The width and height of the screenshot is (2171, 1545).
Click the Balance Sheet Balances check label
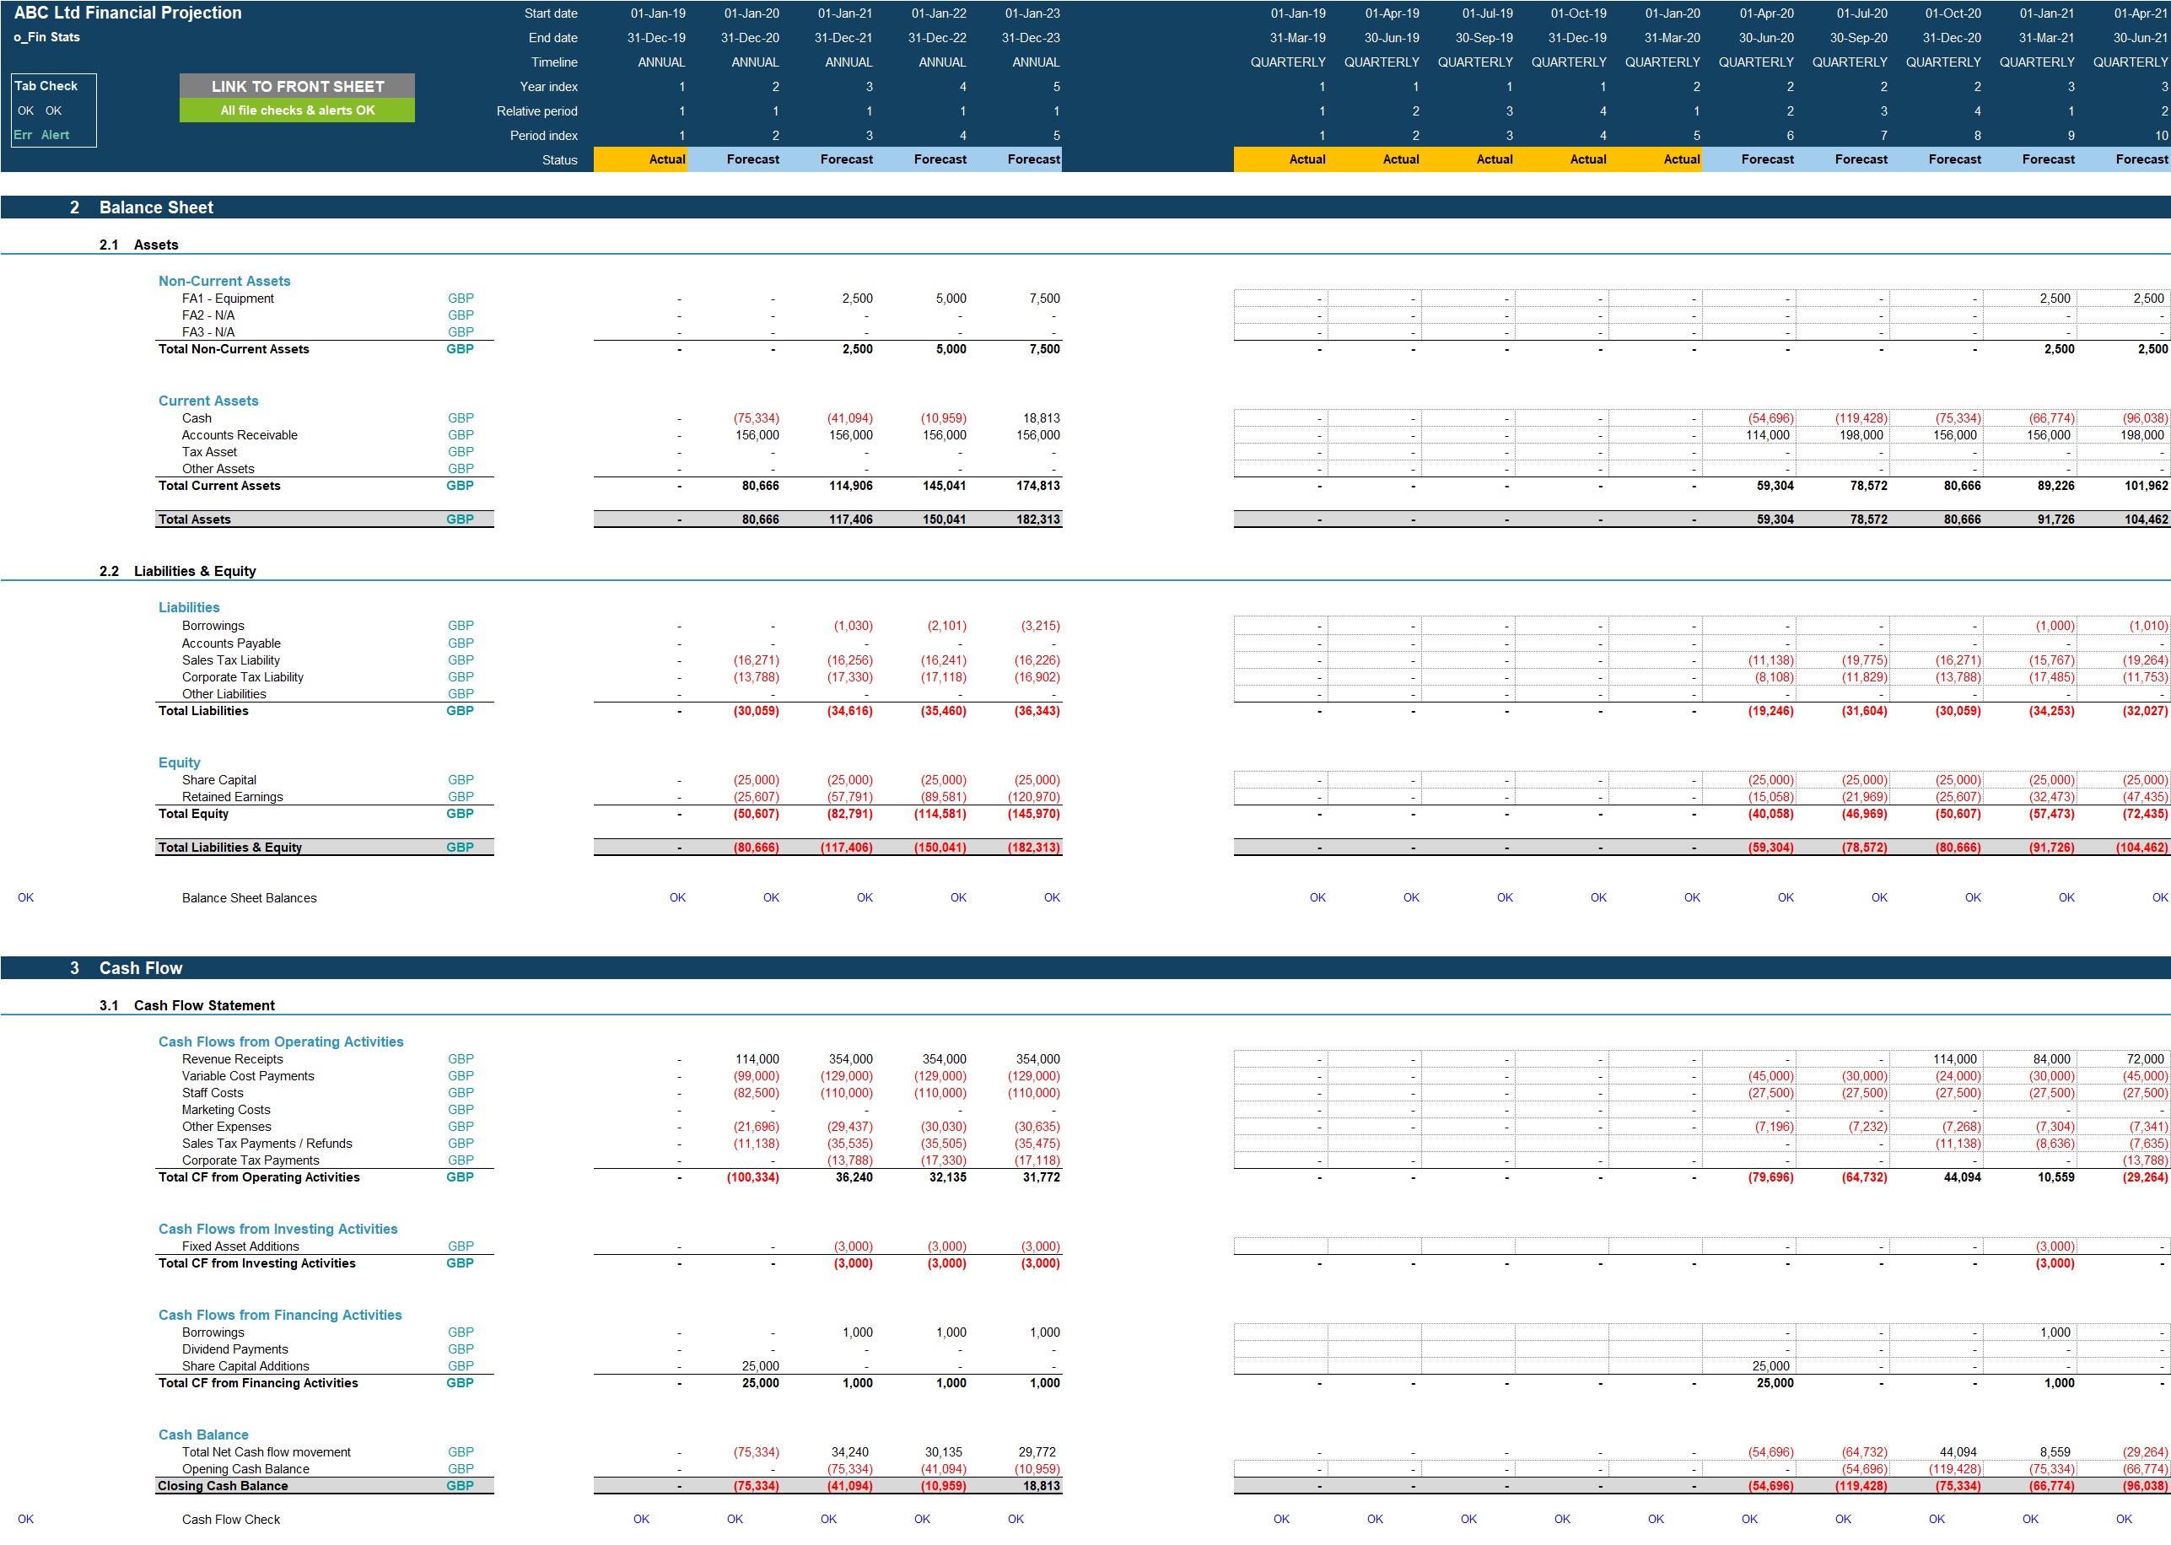(250, 898)
